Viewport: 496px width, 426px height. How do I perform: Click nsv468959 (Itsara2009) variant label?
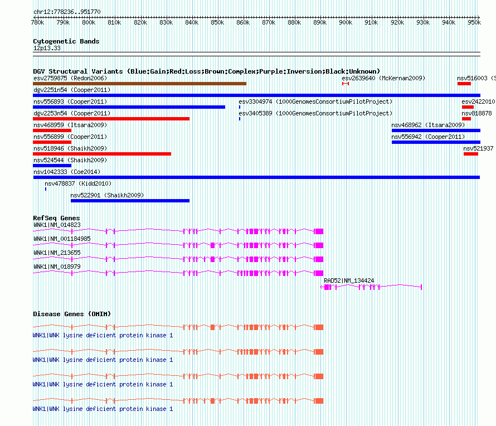[x=70, y=125]
